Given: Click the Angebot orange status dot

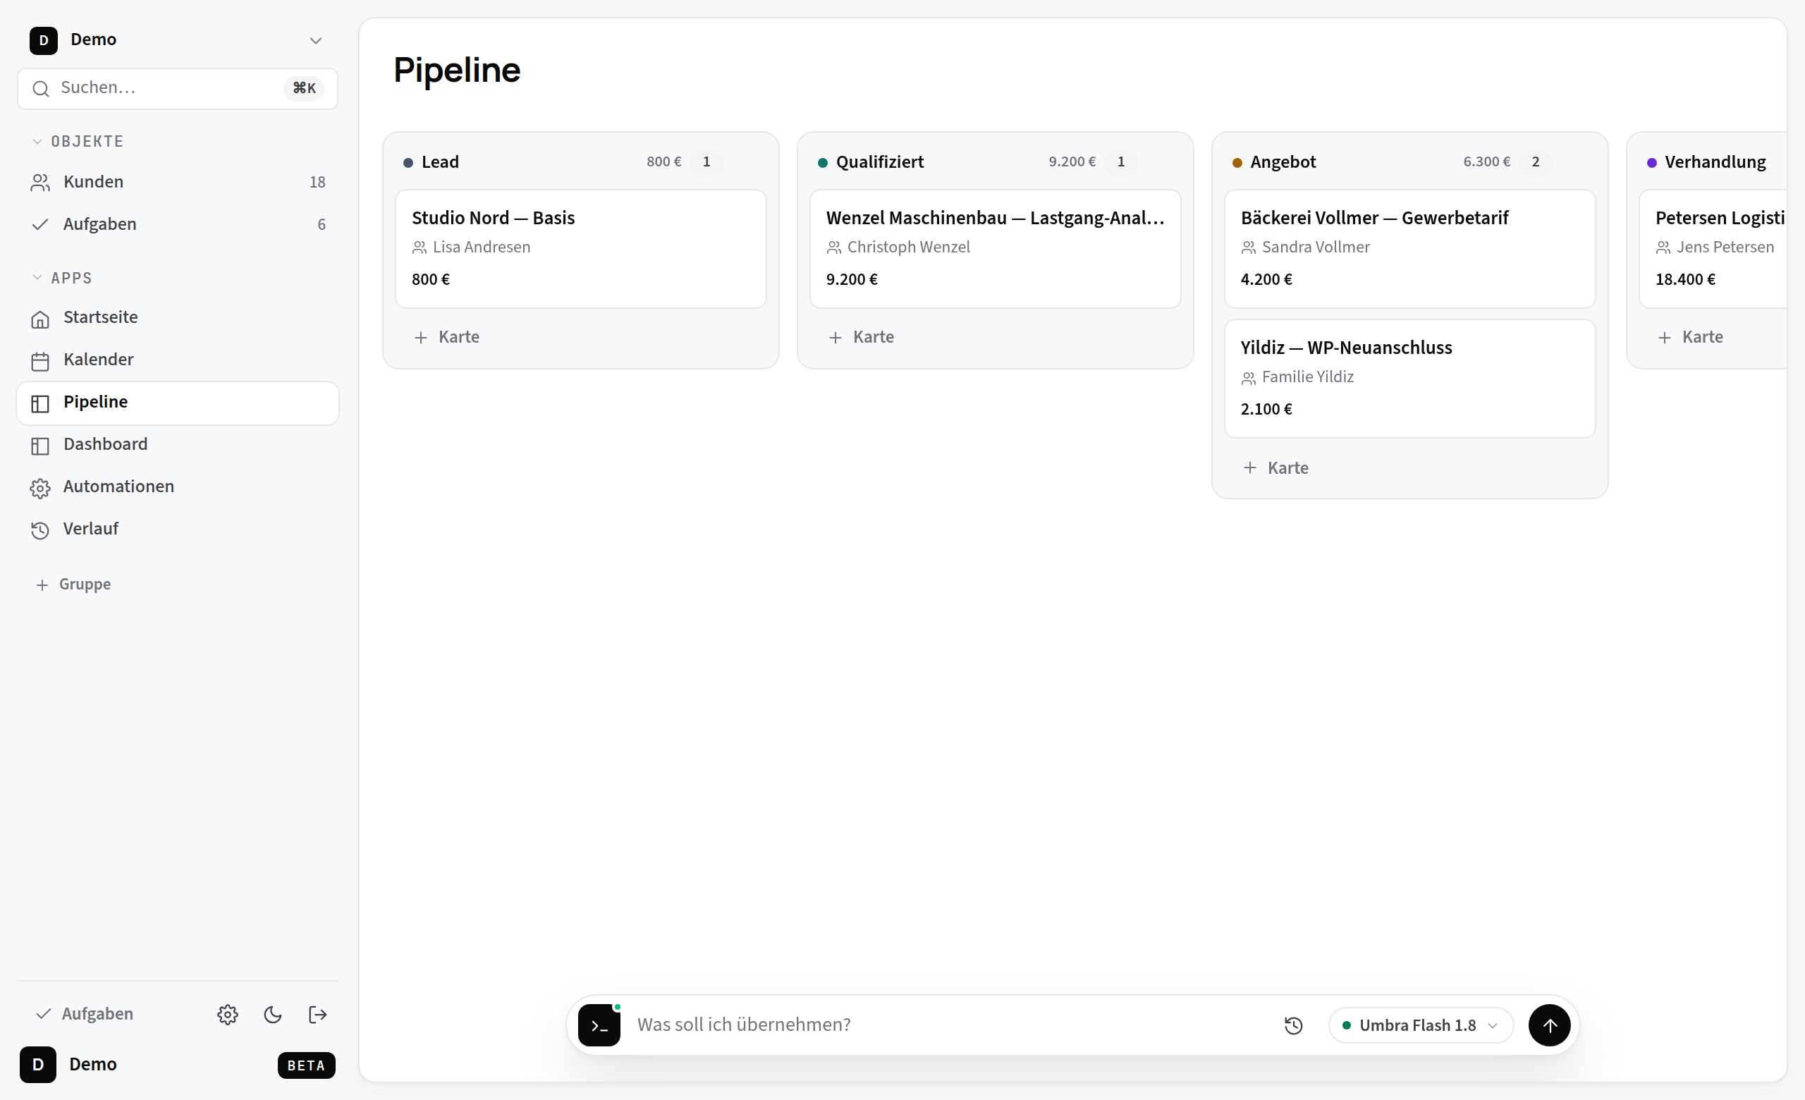Looking at the screenshot, I should pyautogui.click(x=1237, y=163).
